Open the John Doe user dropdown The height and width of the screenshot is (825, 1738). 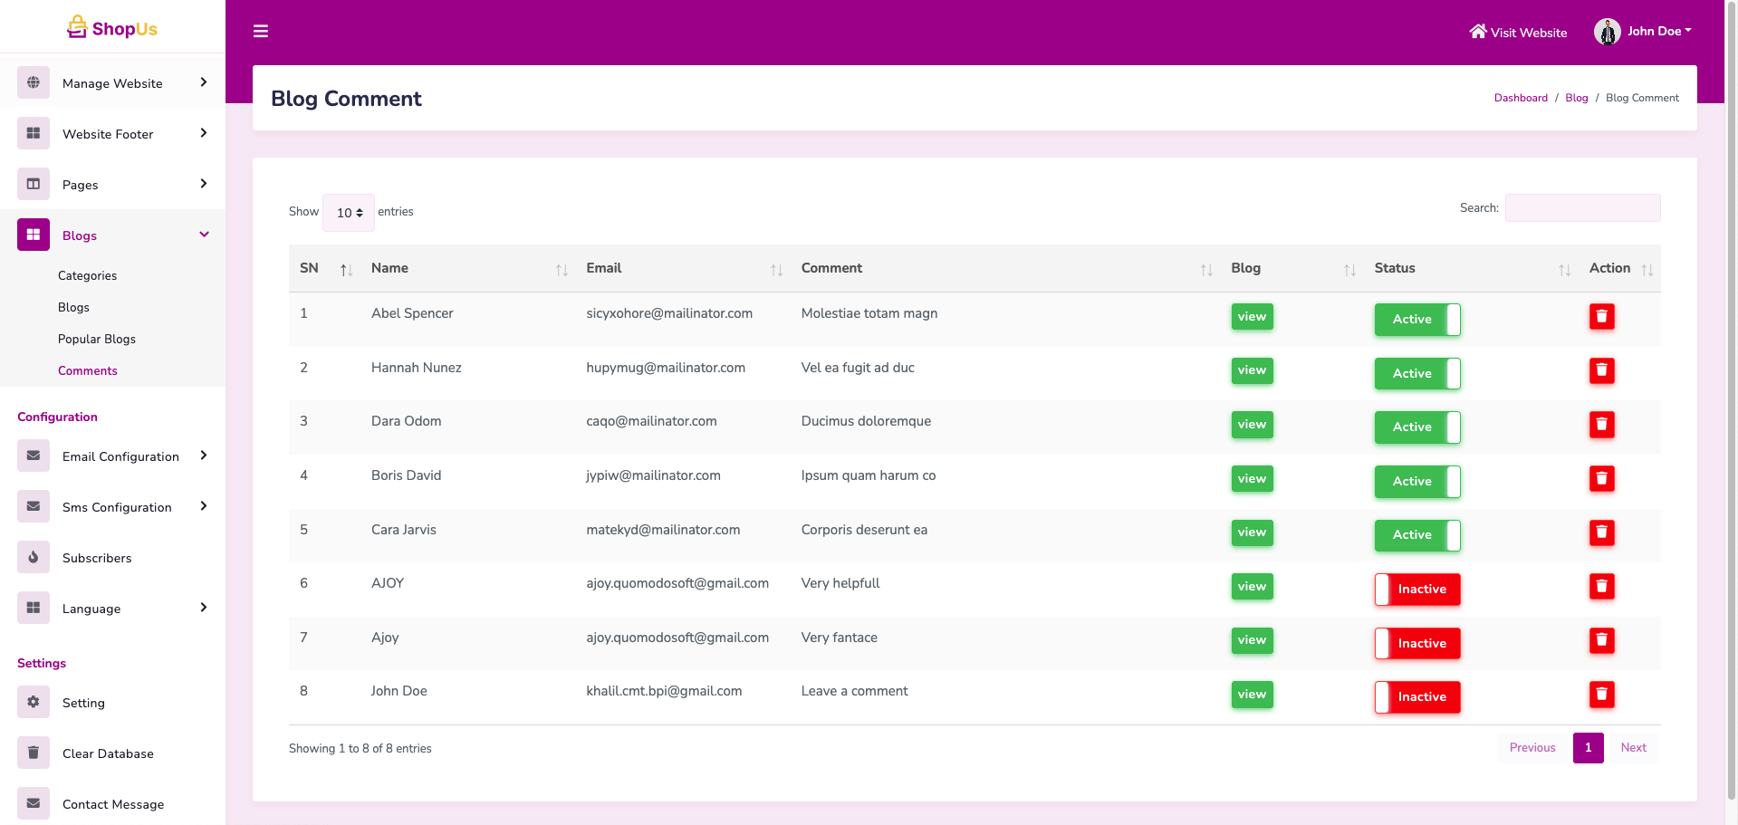(x=1644, y=32)
